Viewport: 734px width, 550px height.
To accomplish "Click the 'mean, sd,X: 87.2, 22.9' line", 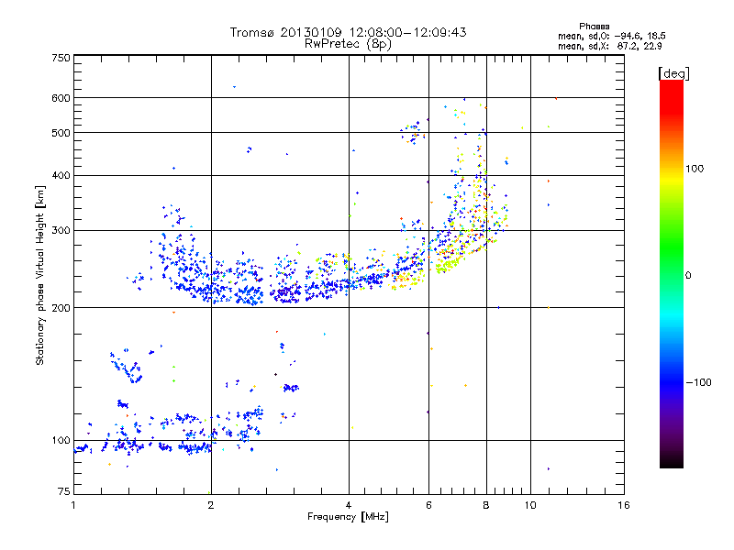I will pos(610,46).
